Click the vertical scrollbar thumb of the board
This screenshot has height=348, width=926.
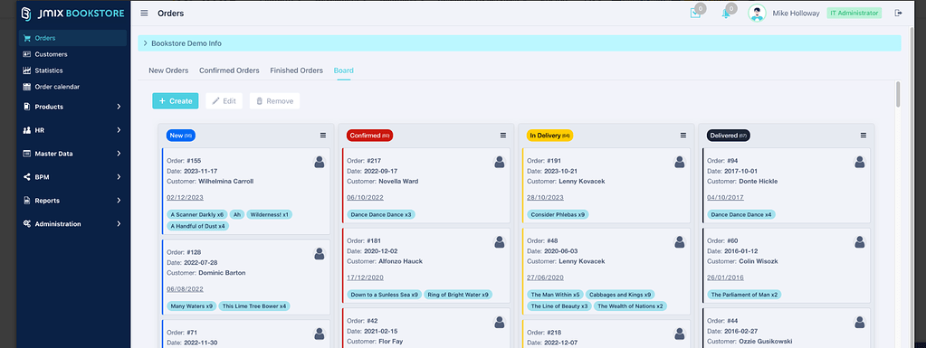(898, 94)
